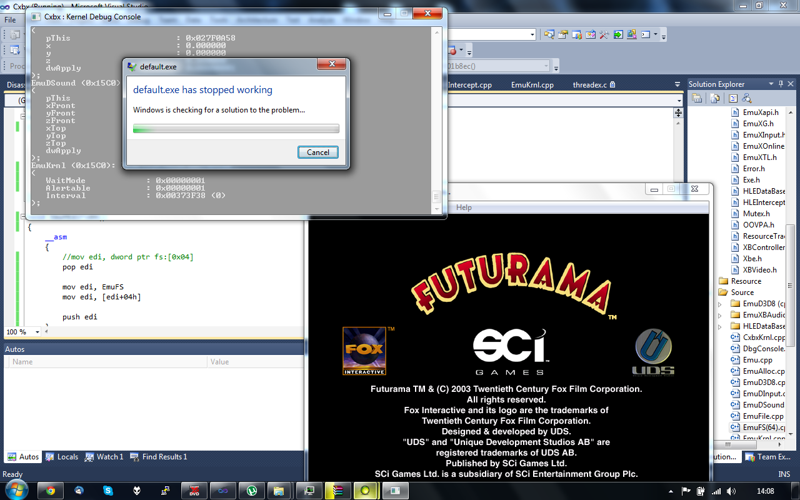The image size is (800, 500).
Task: Select Xbe.h in Solution Explorer
Action: point(746,259)
